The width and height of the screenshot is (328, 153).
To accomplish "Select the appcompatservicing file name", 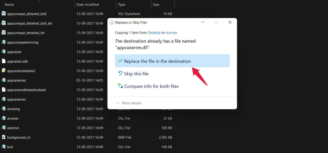I will [x=23, y=42].
